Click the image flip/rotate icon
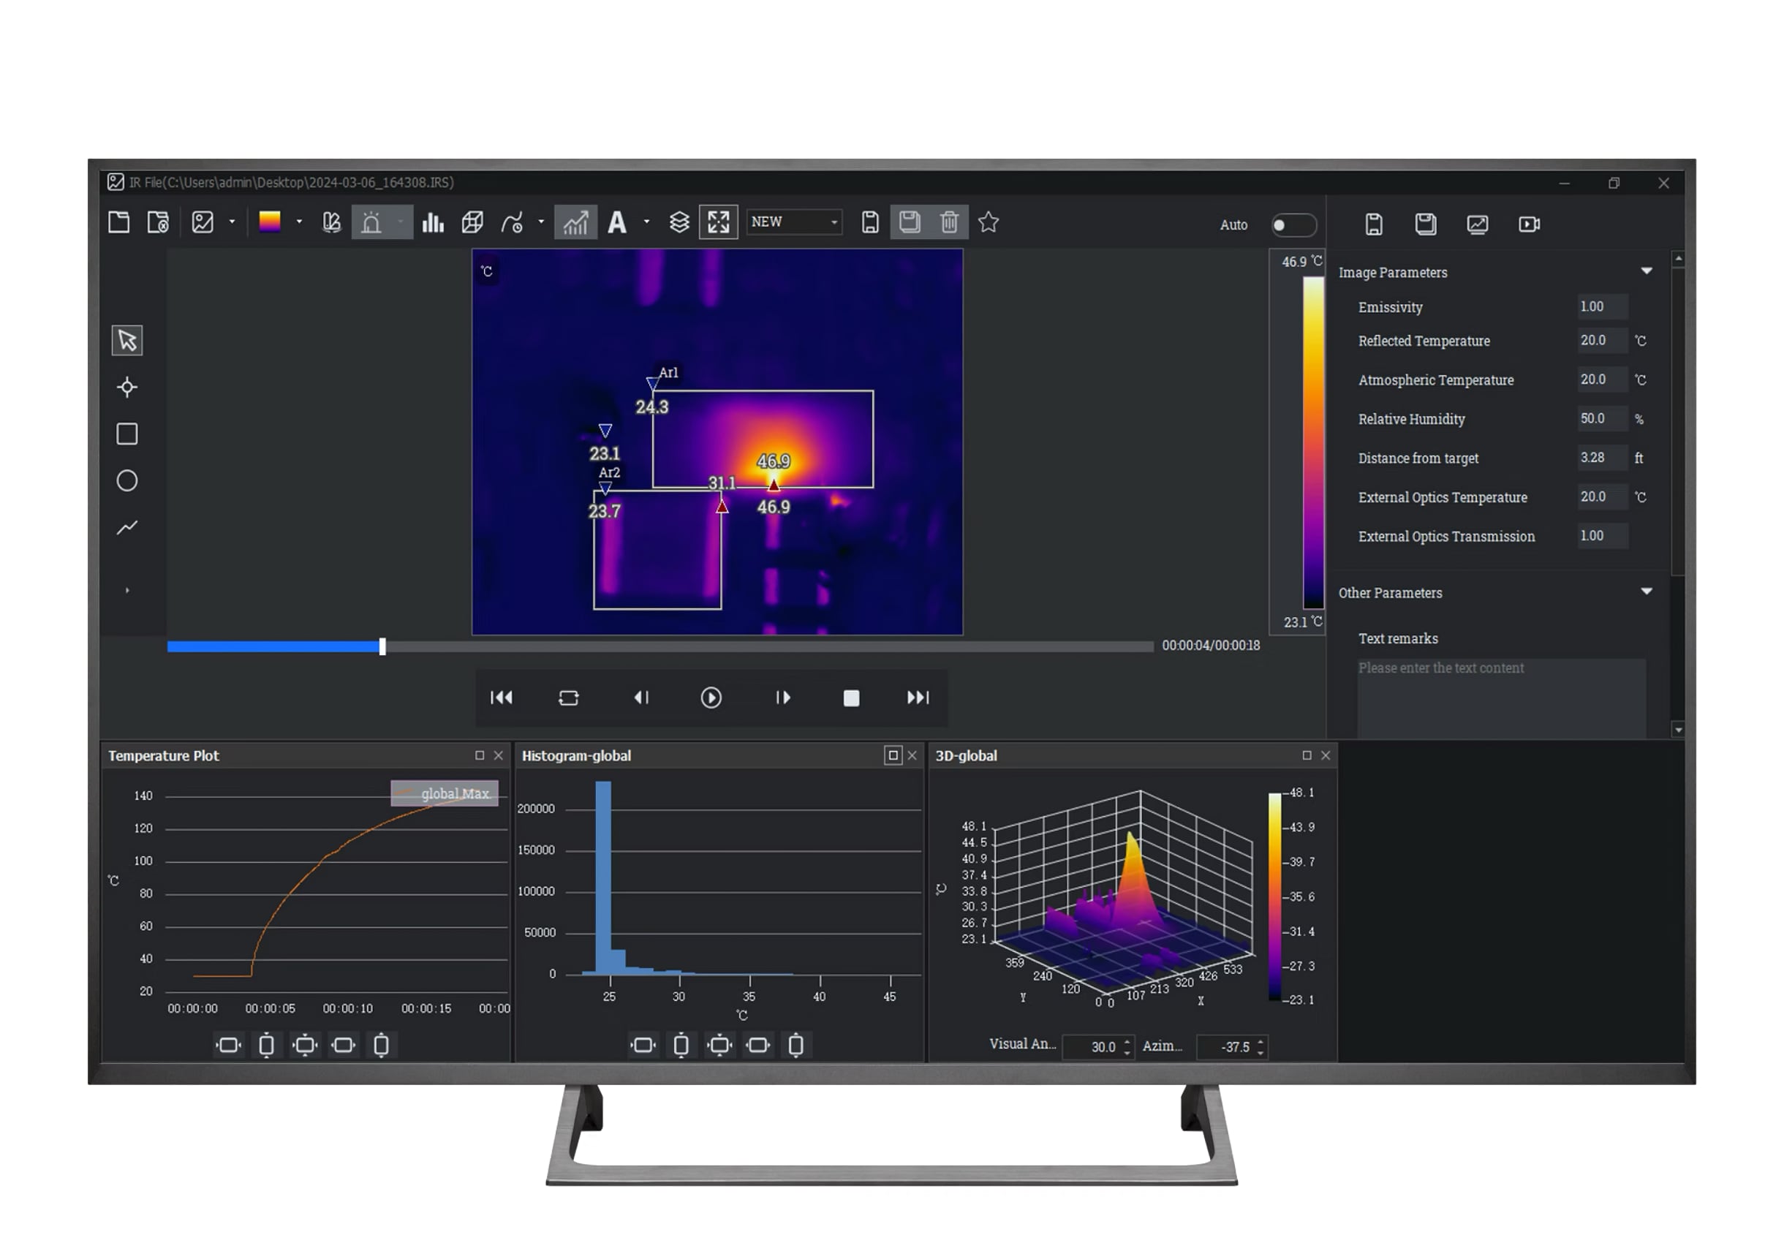The height and width of the screenshot is (1243, 1784). [332, 223]
